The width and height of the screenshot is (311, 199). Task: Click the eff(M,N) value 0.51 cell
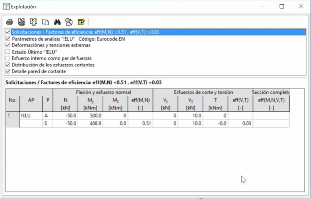(140, 124)
